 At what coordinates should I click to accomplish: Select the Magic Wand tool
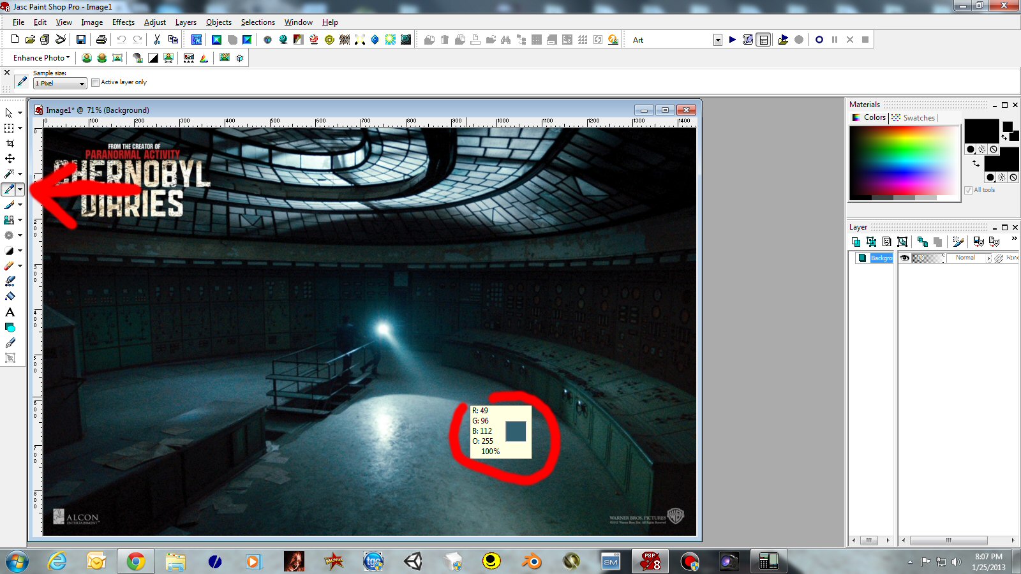tap(9, 174)
